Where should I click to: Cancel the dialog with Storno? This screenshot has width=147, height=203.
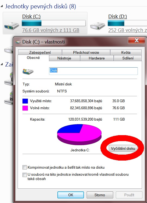(x=100, y=195)
